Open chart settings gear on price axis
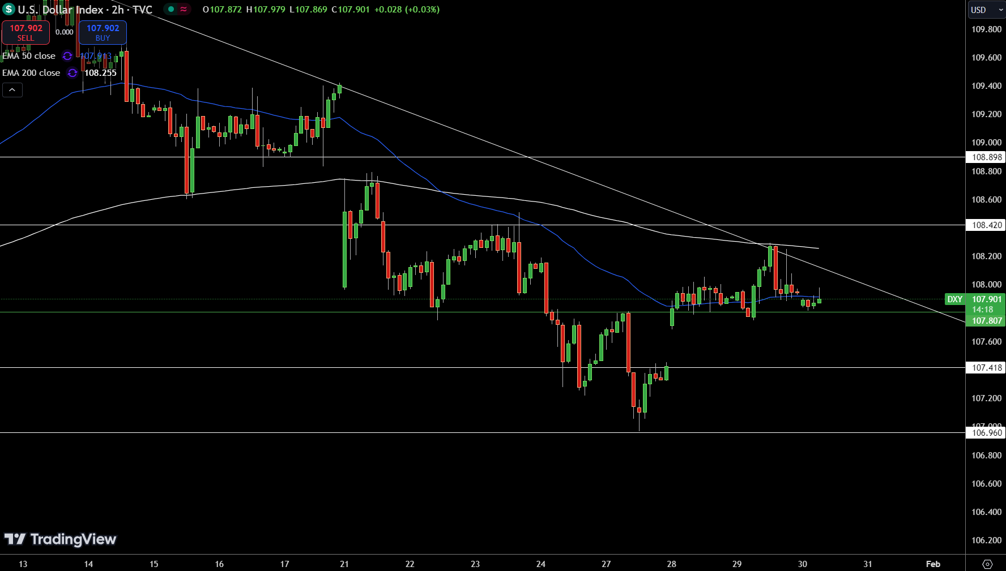The width and height of the screenshot is (1006, 571). [987, 564]
